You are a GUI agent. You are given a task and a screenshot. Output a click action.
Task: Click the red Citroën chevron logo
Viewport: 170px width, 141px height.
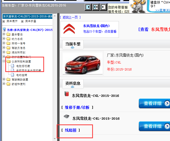pos(69,29)
